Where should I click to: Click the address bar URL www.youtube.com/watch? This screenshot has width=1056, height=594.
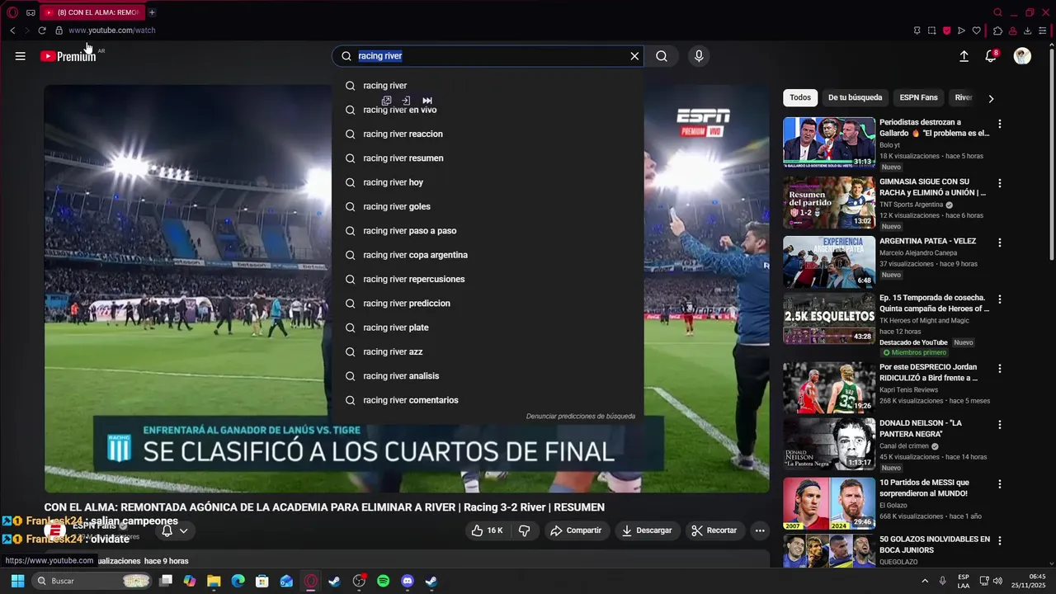tap(112, 31)
